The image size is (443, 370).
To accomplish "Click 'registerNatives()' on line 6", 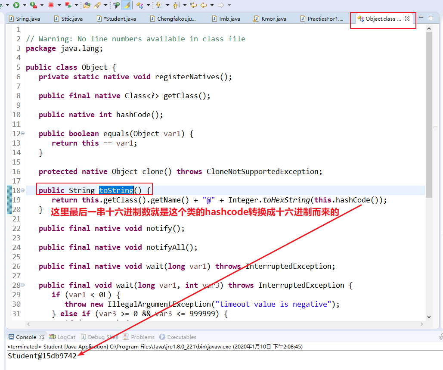I will (x=193, y=77).
